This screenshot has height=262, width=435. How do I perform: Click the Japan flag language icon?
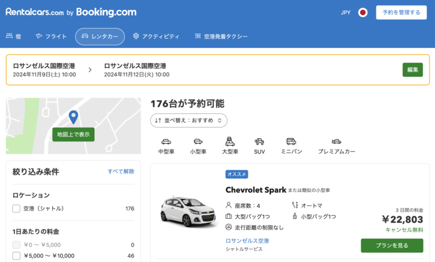(363, 12)
